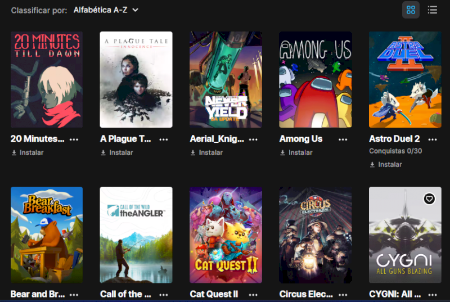Screen dimensions: 450x302
Task: Open more options for Astro Duel 2
Action: click(x=432, y=139)
